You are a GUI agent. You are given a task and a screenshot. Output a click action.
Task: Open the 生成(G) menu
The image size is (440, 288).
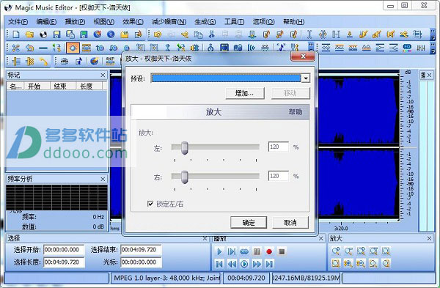pyautogui.click(x=205, y=21)
